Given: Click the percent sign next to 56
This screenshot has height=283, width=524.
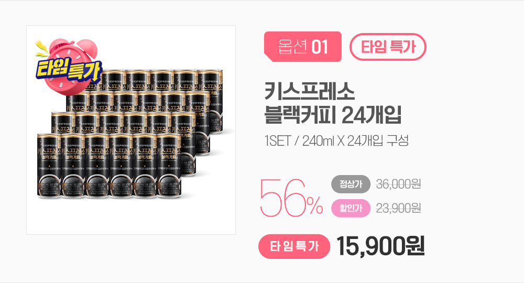Looking at the screenshot, I should [x=315, y=206].
